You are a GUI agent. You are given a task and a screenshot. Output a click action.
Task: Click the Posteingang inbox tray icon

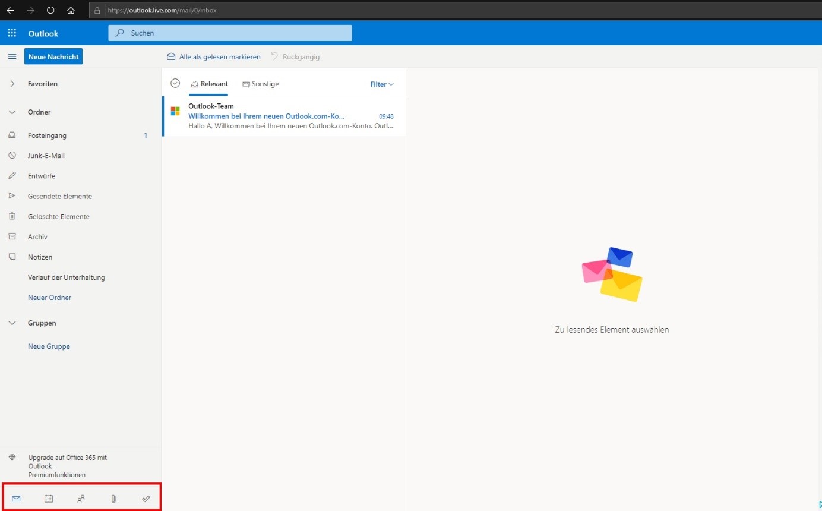coord(12,135)
